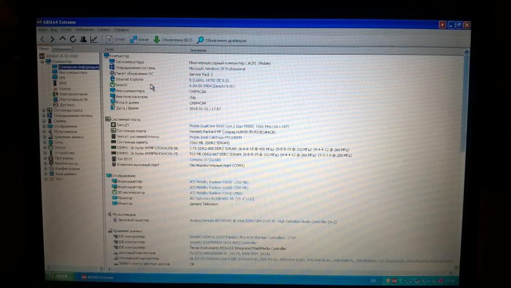Expand the Сервер tree node
The height and width of the screenshot is (288, 511).
coord(43,121)
